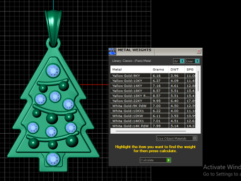Click the Metal column header
Viewport: 241px width, 181px height.
(131, 69)
